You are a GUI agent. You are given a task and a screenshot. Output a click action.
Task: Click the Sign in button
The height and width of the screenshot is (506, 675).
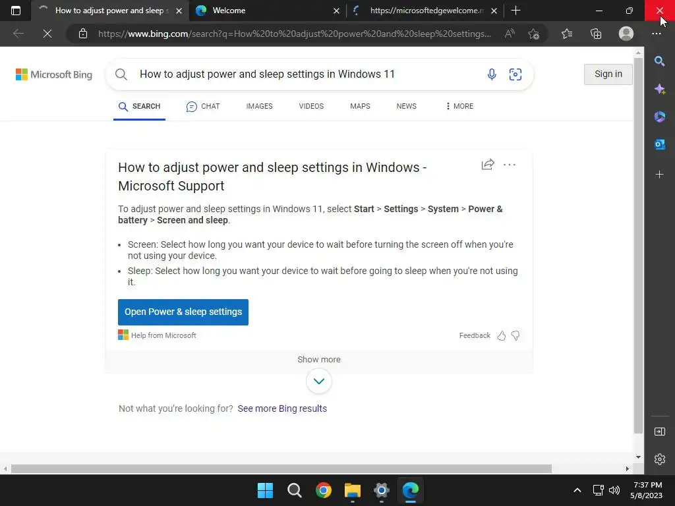coord(608,74)
